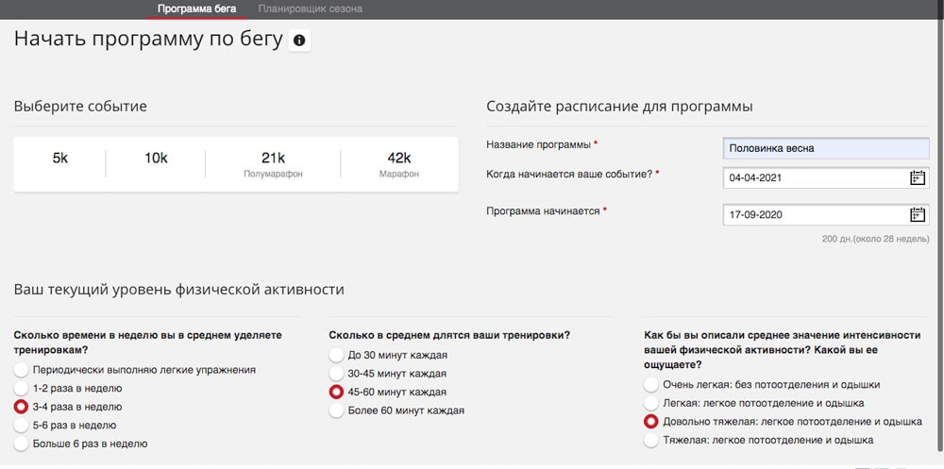Select Тяжелая: легкое потоотделение intensity option

pos(650,440)
